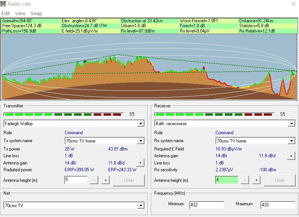Viewport: 299px width, 217px height.
Task: Click the Rx Relative=12.1dB readout
Action: (257, 31)
